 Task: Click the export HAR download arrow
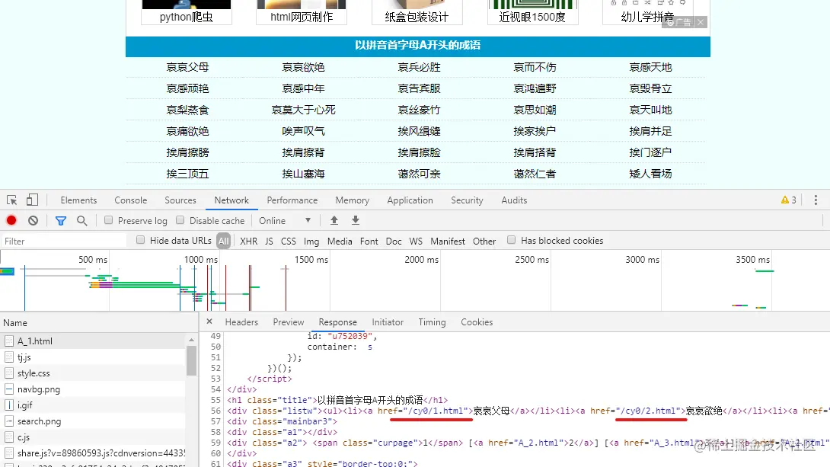click(x=355, y=220)
